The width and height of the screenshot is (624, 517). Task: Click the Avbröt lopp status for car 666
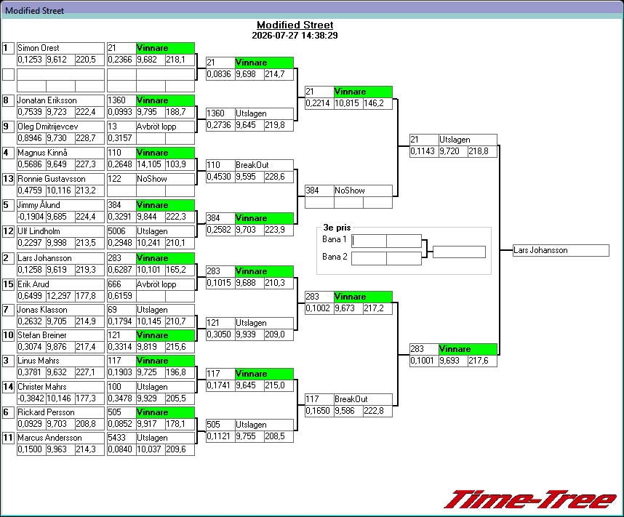coord(165,284)
